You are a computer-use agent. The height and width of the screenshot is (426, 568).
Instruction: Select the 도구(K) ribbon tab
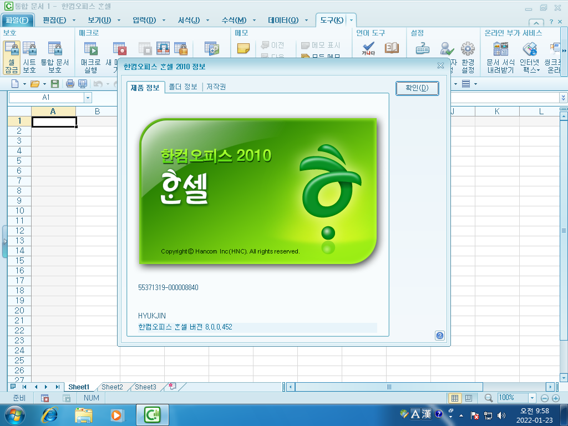tap(332, 21)
